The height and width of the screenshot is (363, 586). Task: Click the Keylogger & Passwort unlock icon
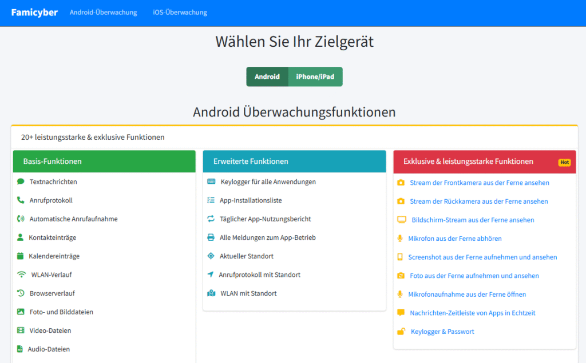(x=401, y=331)
